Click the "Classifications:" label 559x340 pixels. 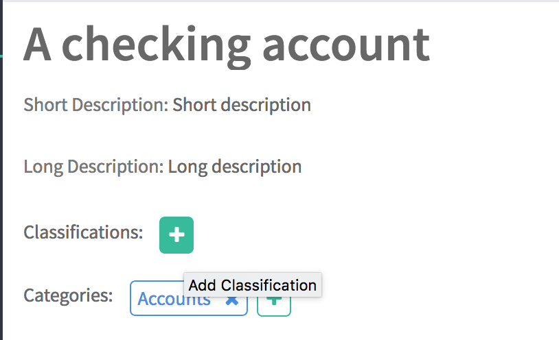pyautogui.click(x=83, y=232)
